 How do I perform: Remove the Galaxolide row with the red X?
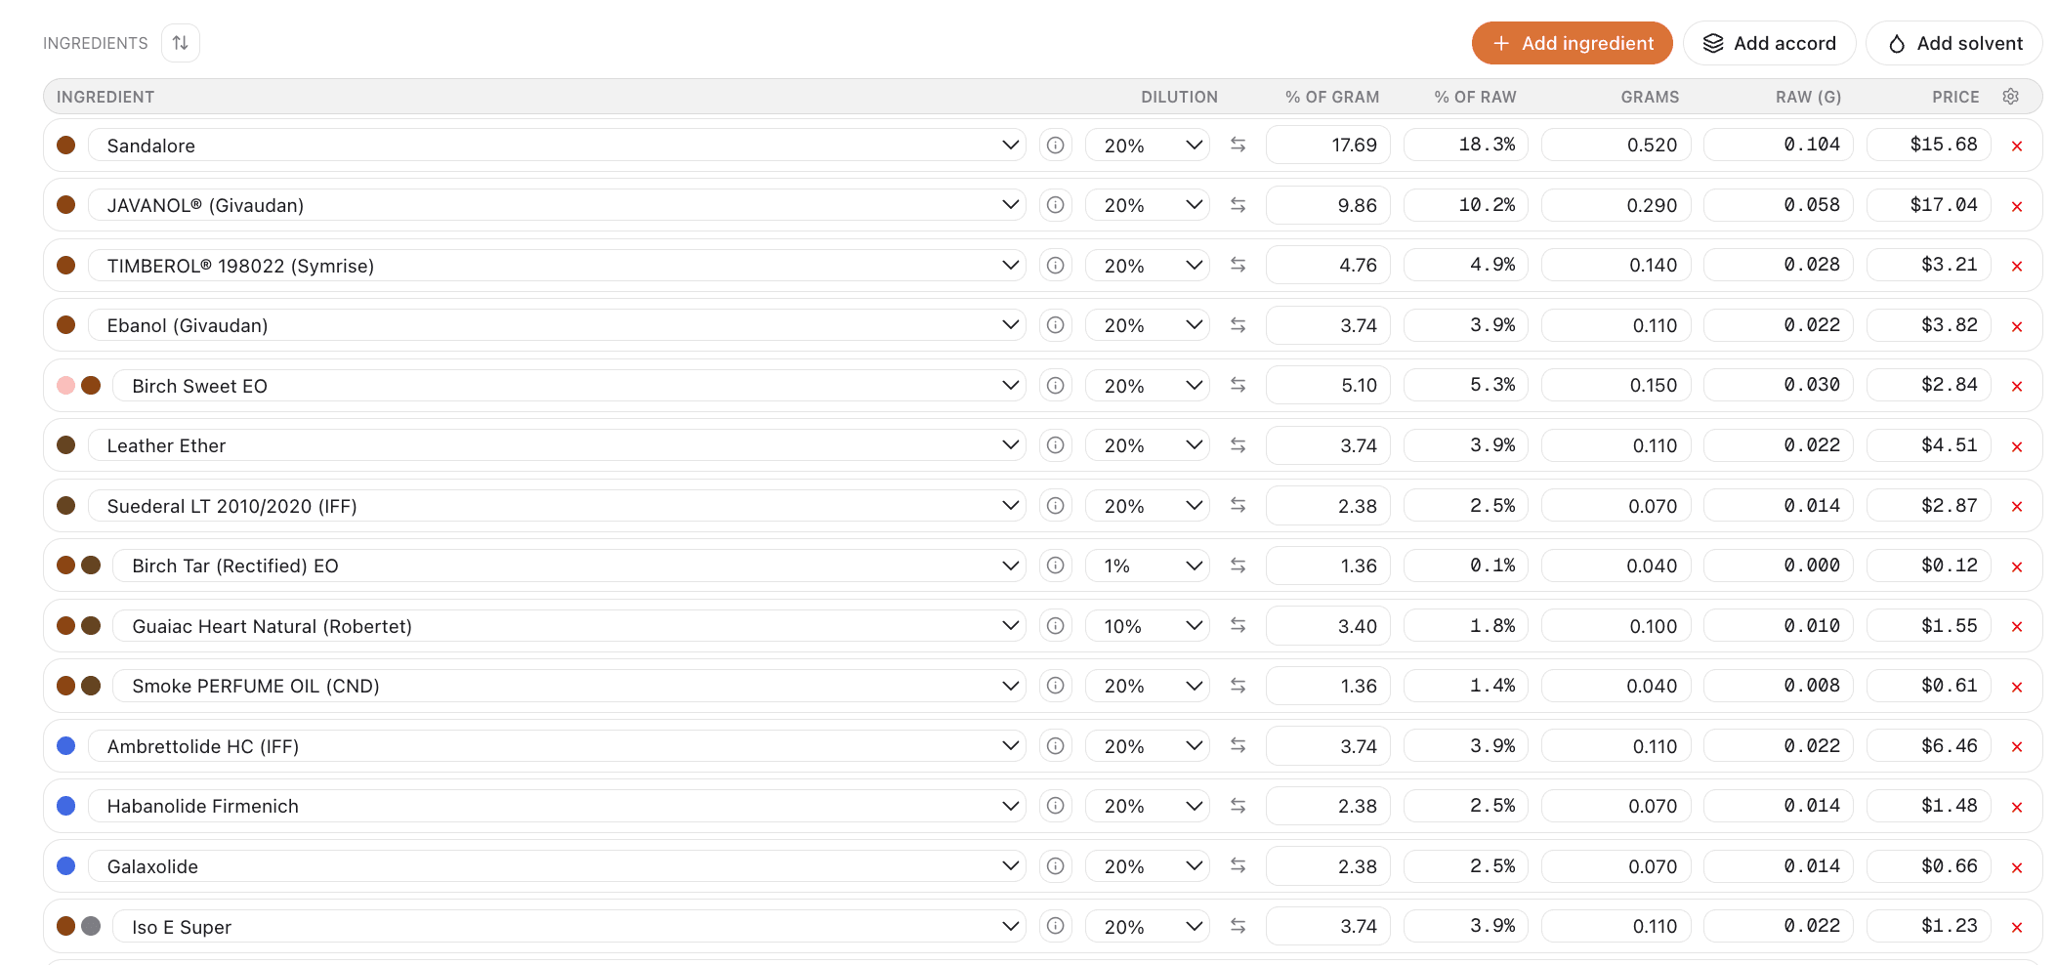click(x=2016, y=867)
